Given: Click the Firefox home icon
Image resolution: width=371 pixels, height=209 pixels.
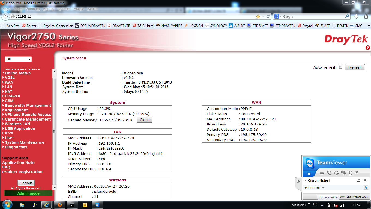Looking at the screenshot, I should 366,16.
